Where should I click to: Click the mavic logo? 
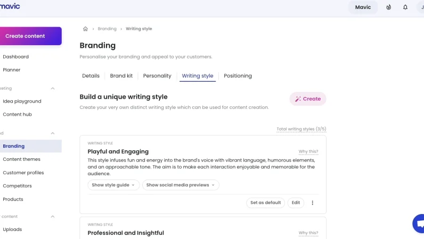coord(10,6)
